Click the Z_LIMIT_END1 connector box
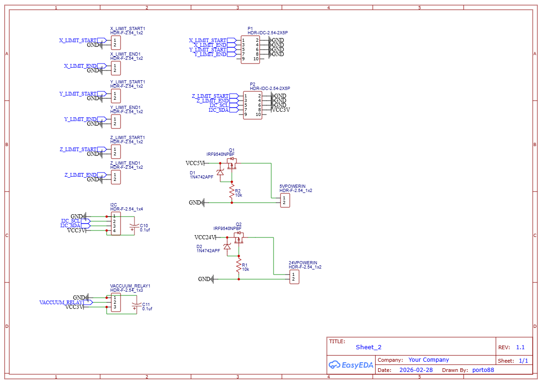Image resolution: width=542 pixels, height=384 pixels. click(x=116, y=177)
